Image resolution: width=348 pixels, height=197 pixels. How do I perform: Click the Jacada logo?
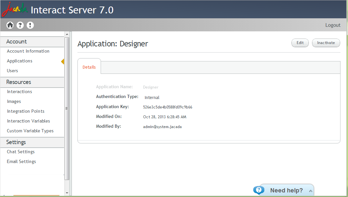15,9
